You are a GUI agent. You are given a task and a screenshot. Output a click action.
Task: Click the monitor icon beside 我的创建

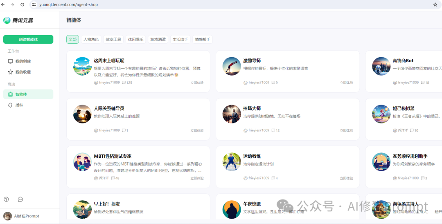[x=10, y=61]
